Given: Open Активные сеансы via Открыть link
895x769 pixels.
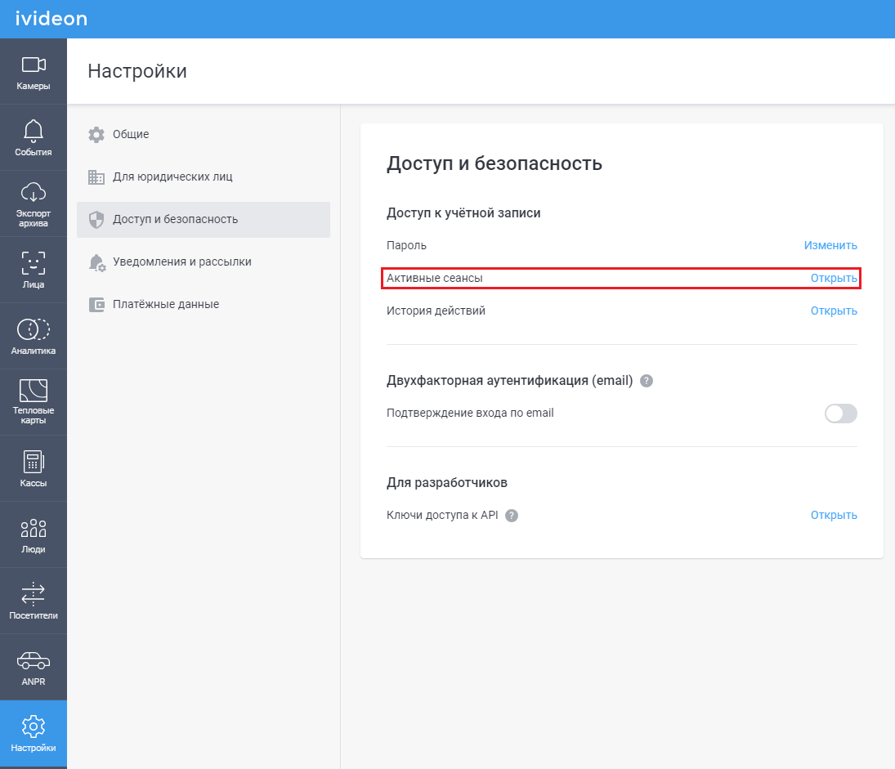Looking at the screenshot, I should click(x=834, y=278).
